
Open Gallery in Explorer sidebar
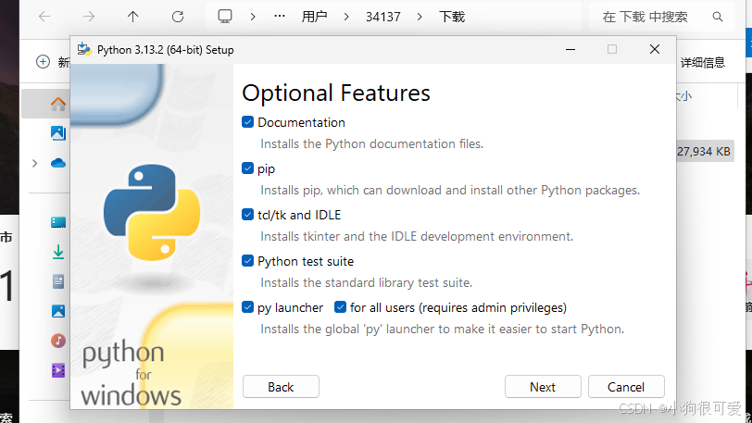[58, 133]
